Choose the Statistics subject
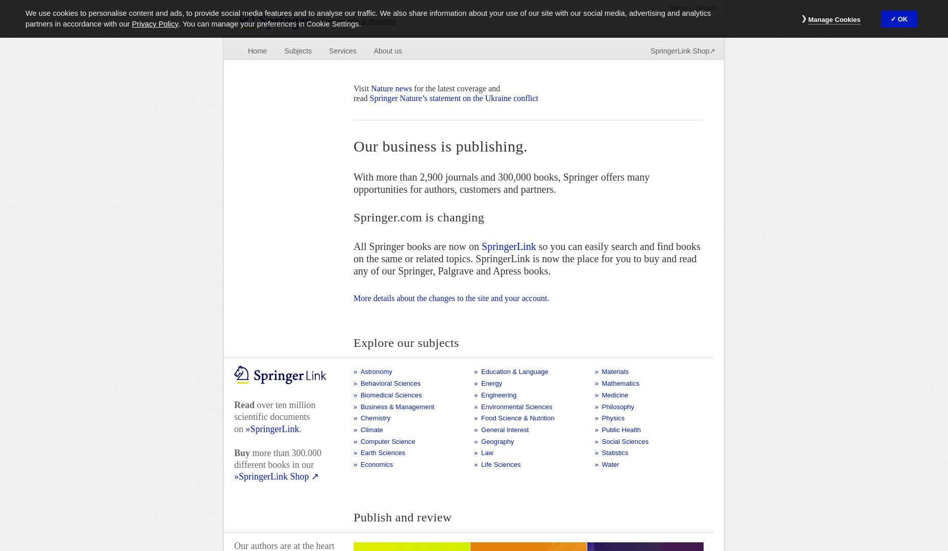Screen dimensions: 948x551 pos(614,453)
